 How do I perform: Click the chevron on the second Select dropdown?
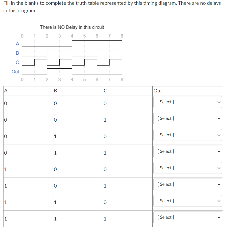coord(219,118)
